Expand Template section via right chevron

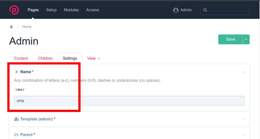pos(244,119)
